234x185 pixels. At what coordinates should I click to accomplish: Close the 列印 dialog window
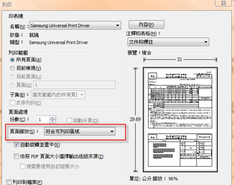(223, 3)
